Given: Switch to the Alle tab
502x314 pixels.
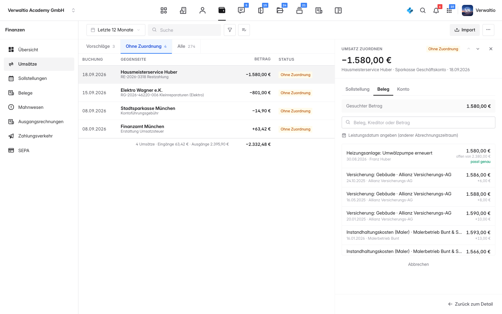Looking at the screenshot, I should [186, 46].
